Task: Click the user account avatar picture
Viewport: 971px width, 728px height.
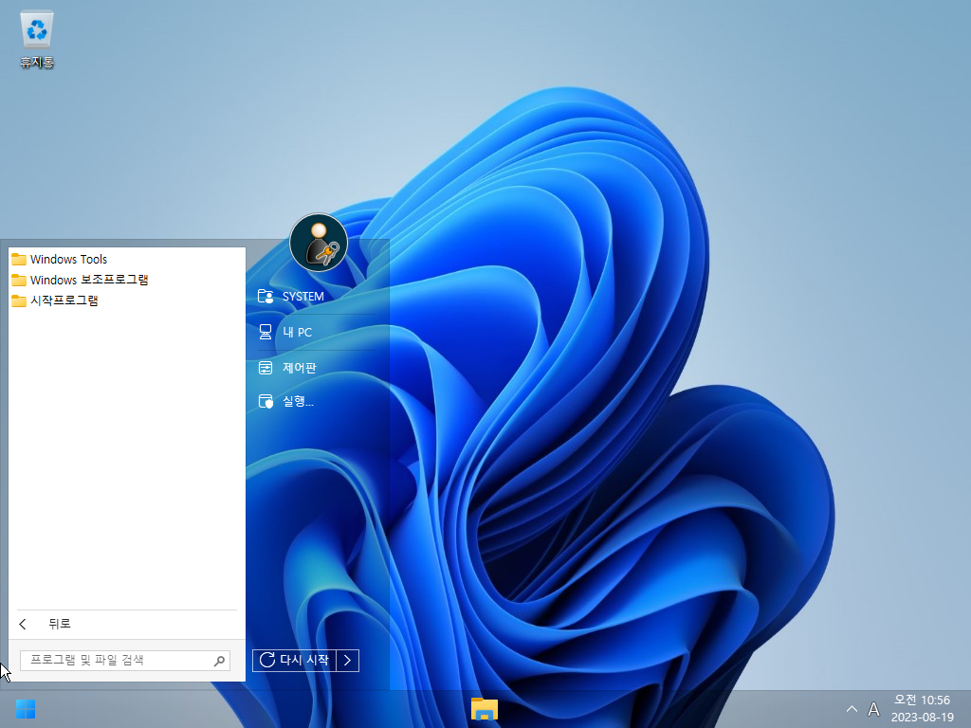Action: pyautogui.click(x=319, y=243)
